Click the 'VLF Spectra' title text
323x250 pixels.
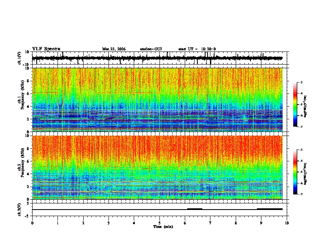tap(46, 49)
